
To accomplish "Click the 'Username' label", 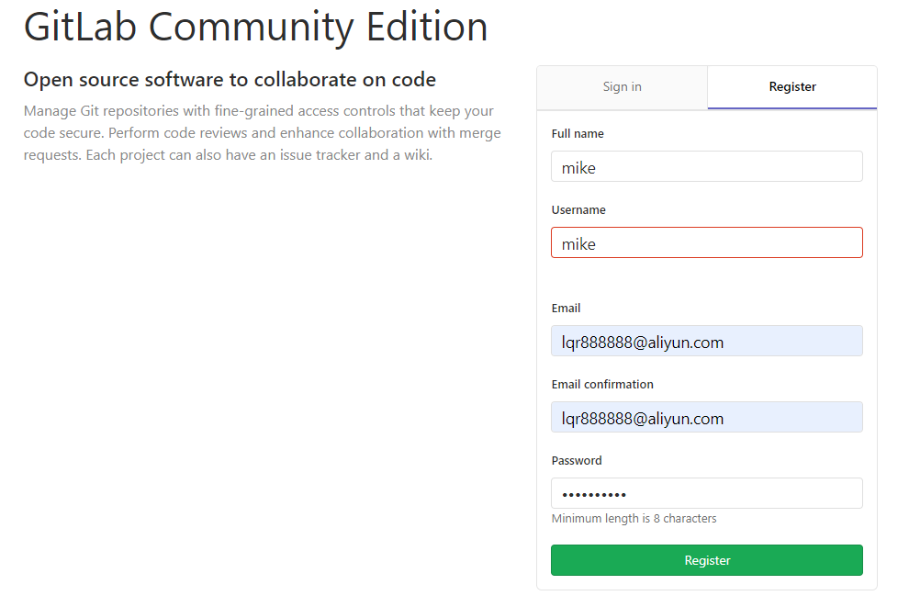I will 578,210.
